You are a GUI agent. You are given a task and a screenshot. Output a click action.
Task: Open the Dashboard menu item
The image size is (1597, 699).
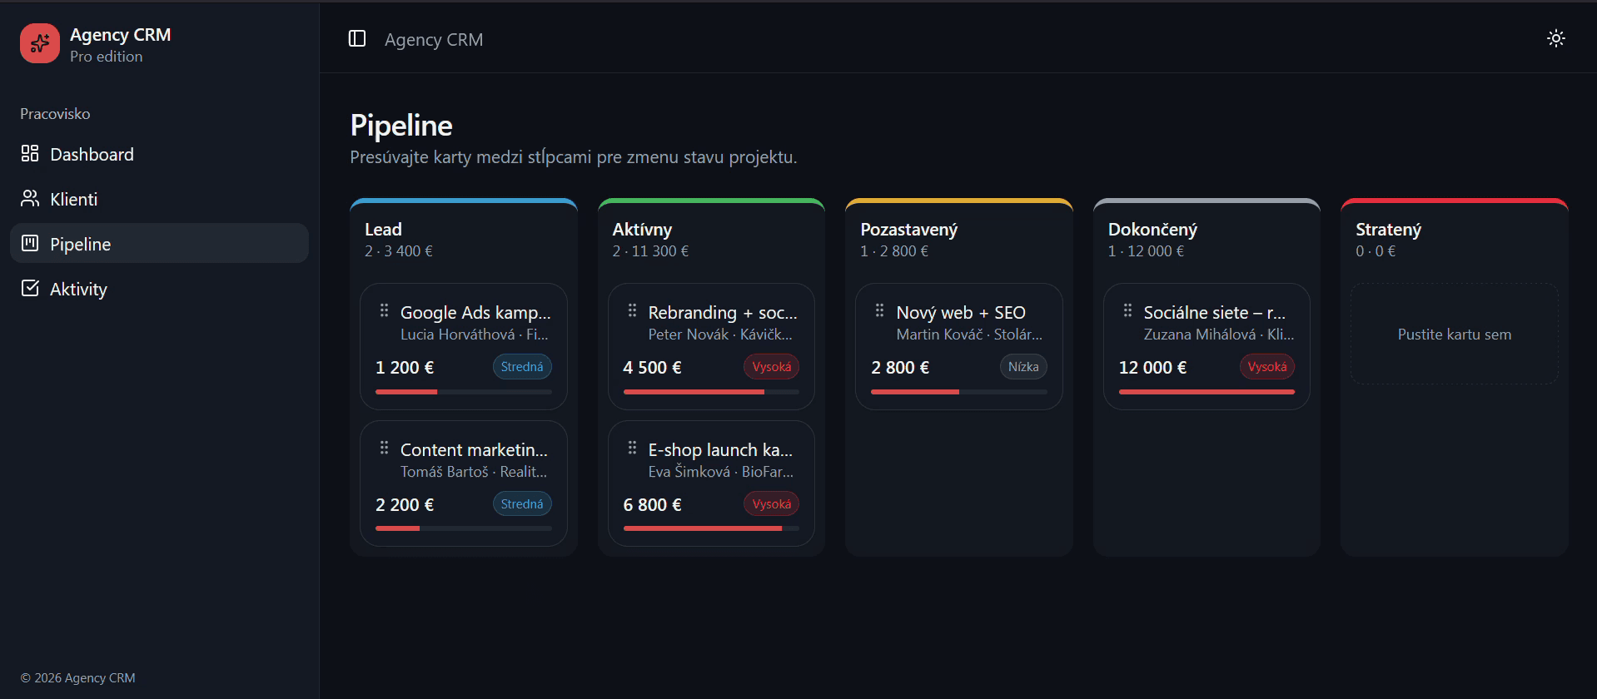[x=159, y=154]
